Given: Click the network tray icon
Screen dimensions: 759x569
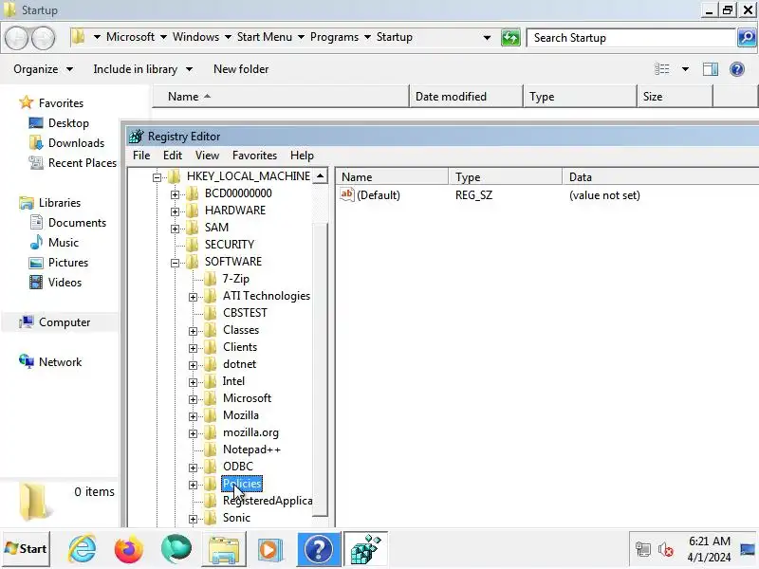Looking at the screenshot, I should coord(643,550).
